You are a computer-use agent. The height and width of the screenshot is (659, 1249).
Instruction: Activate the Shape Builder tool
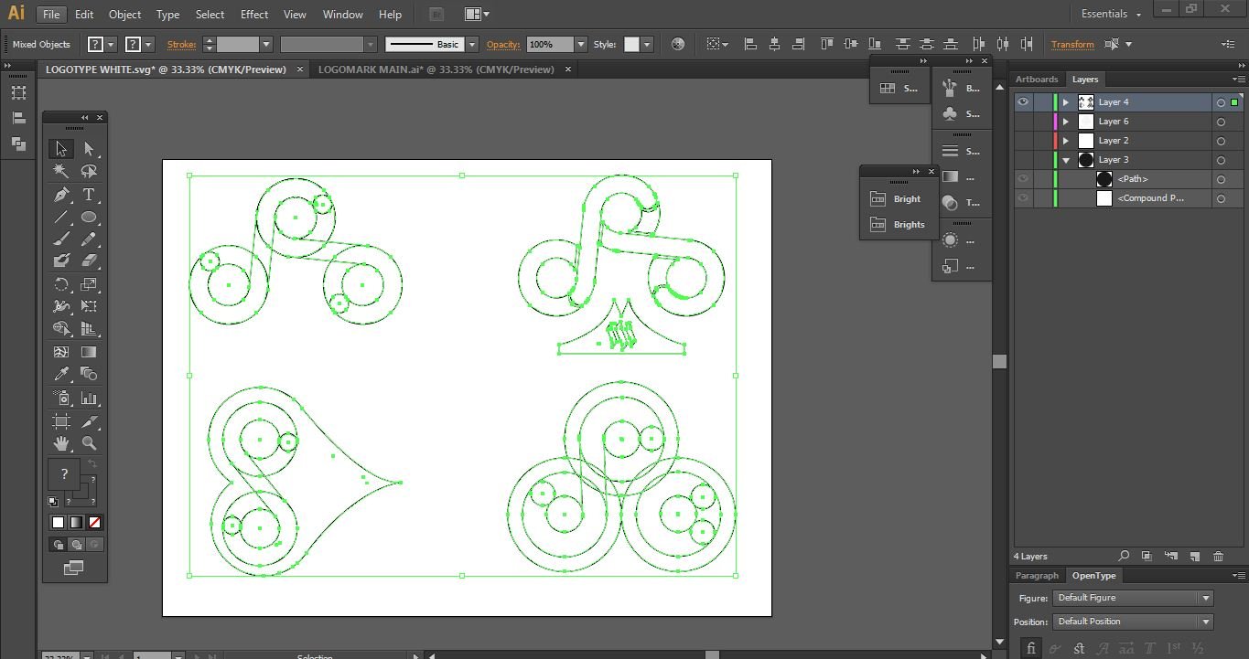pos(60,329)
